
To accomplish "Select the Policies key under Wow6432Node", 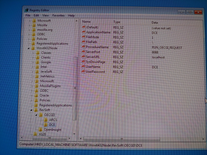I will (45, 100).
